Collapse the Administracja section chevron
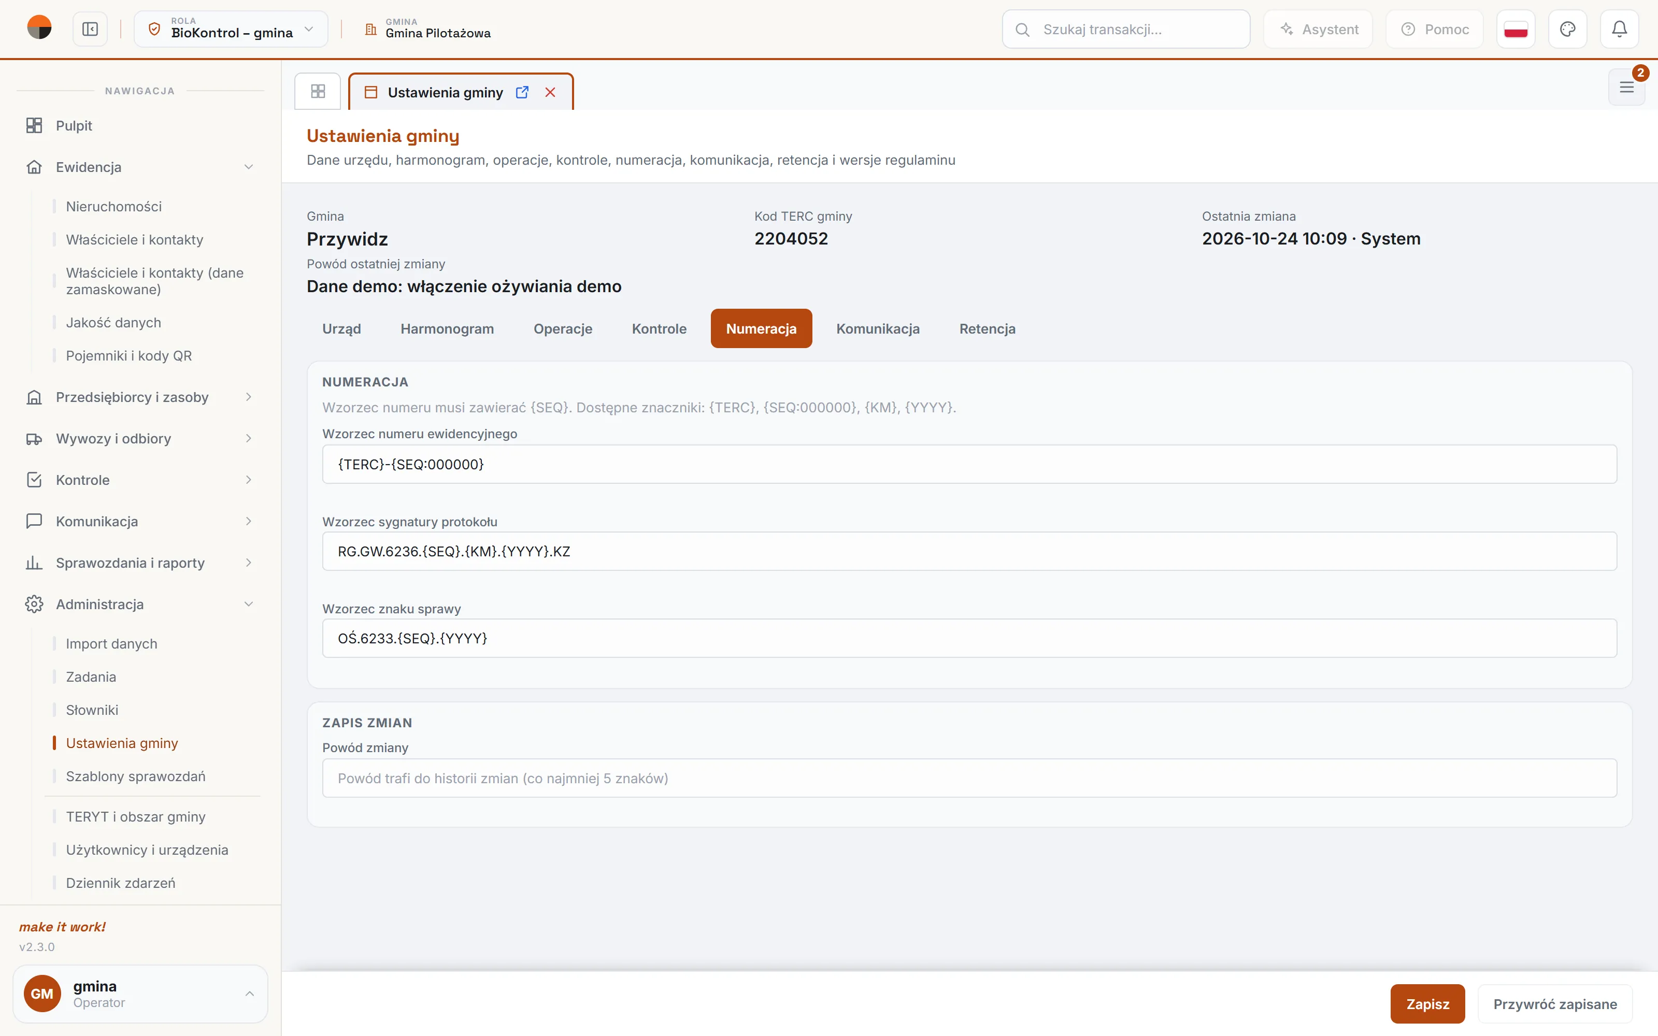Image resolution: width=1658 pixels, height=1036 pixels. (x=249, y=605)
